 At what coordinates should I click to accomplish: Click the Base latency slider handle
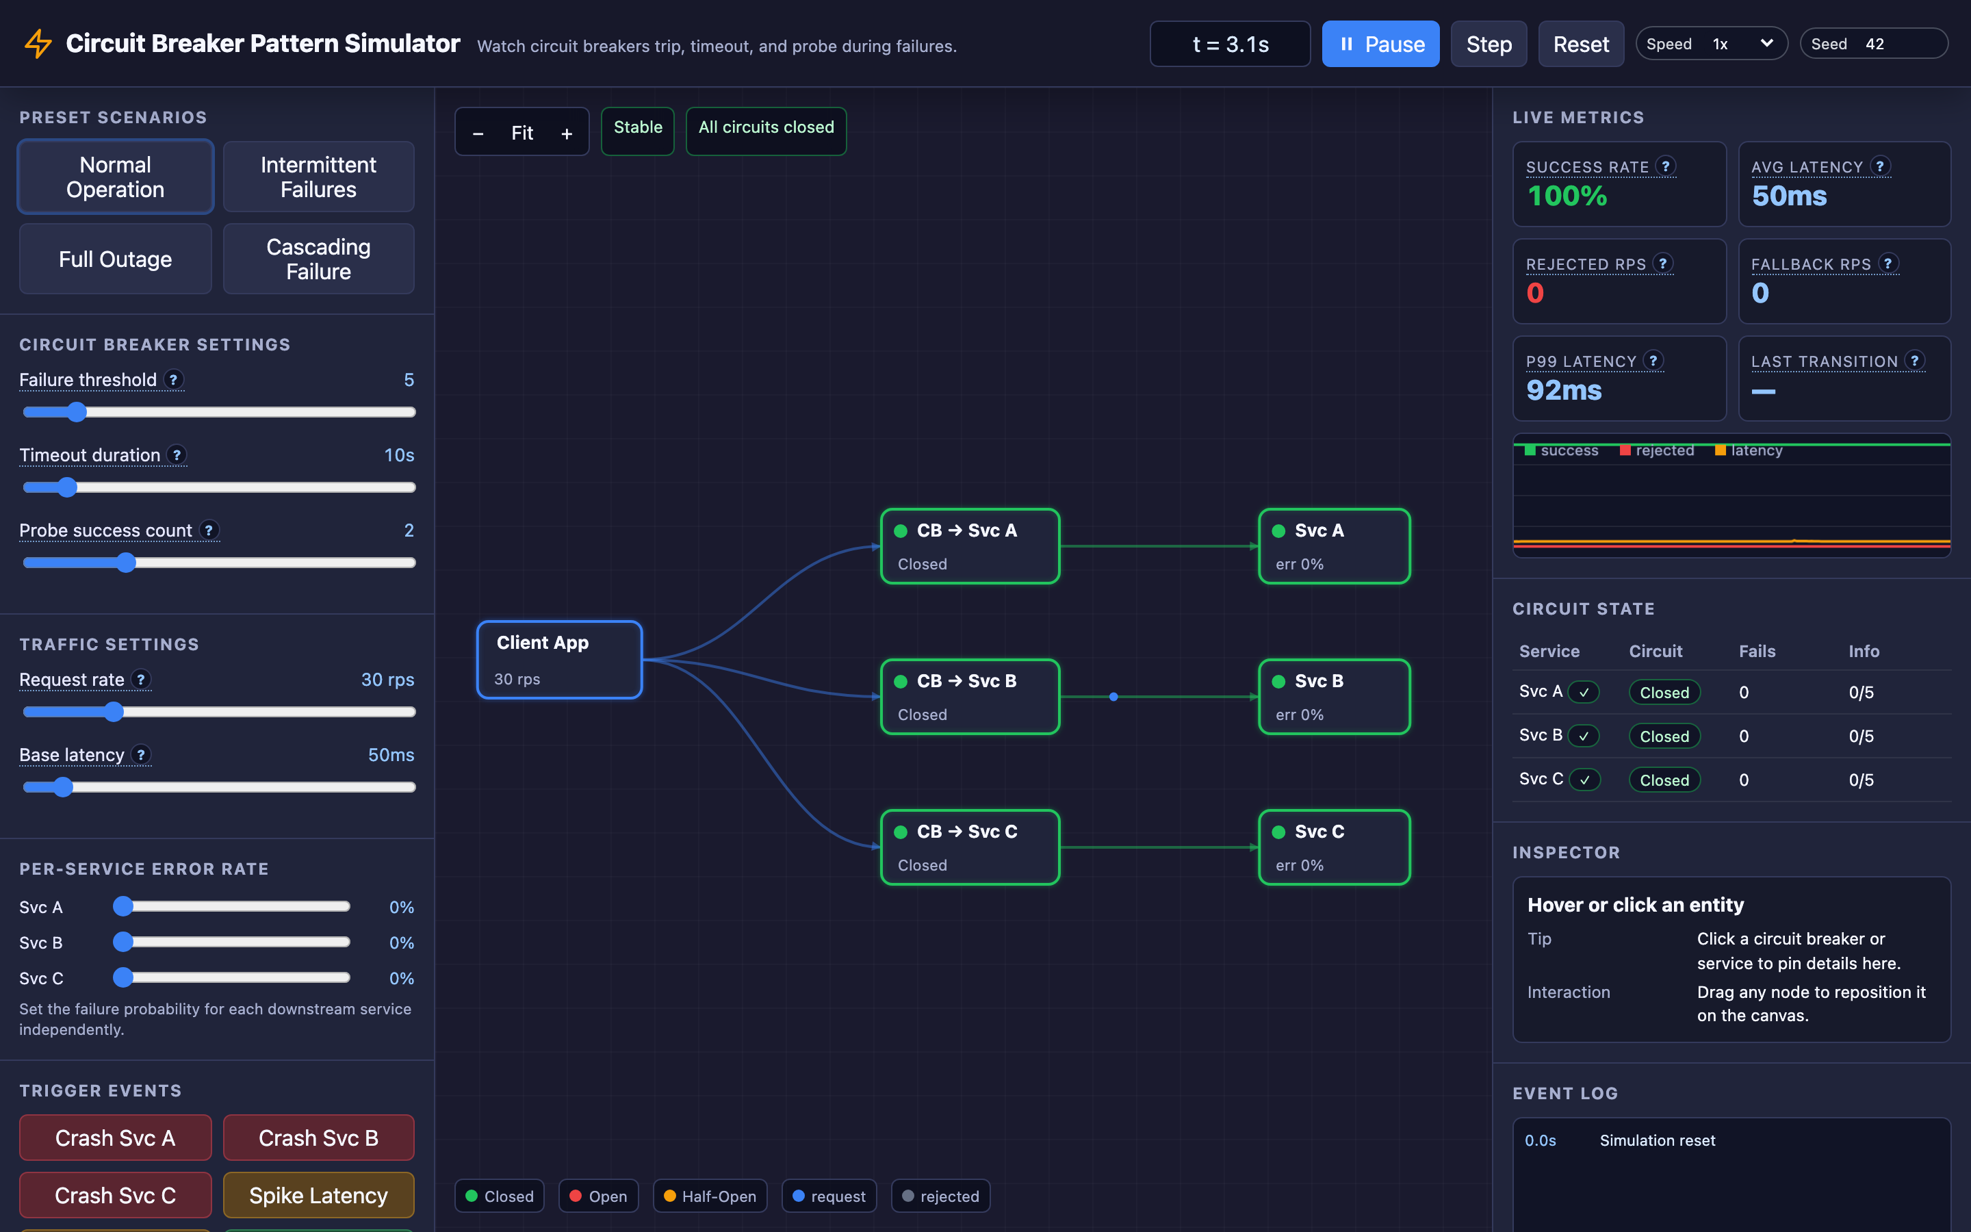[63, 787]
